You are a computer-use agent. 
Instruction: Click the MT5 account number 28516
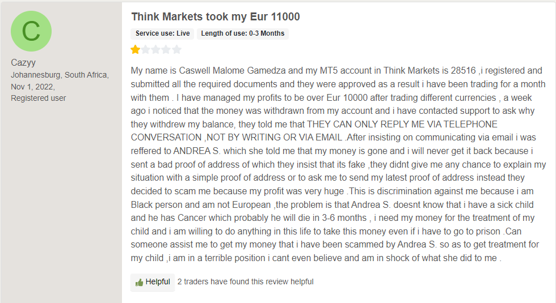coord(463,70)
